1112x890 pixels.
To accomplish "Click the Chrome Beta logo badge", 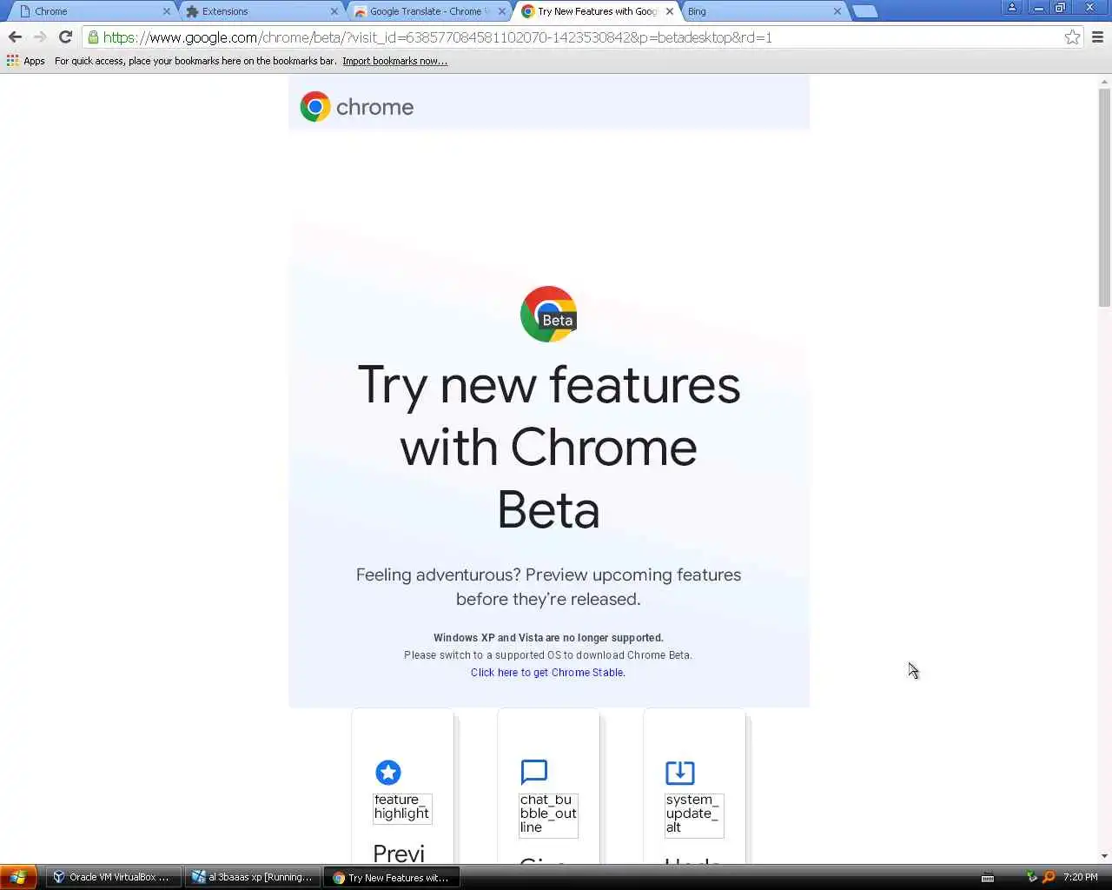I will 548,314.
